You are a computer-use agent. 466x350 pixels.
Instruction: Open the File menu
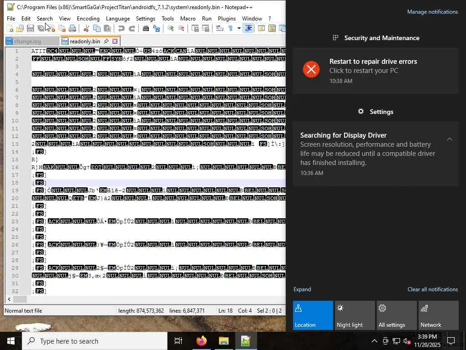point(11,18)
